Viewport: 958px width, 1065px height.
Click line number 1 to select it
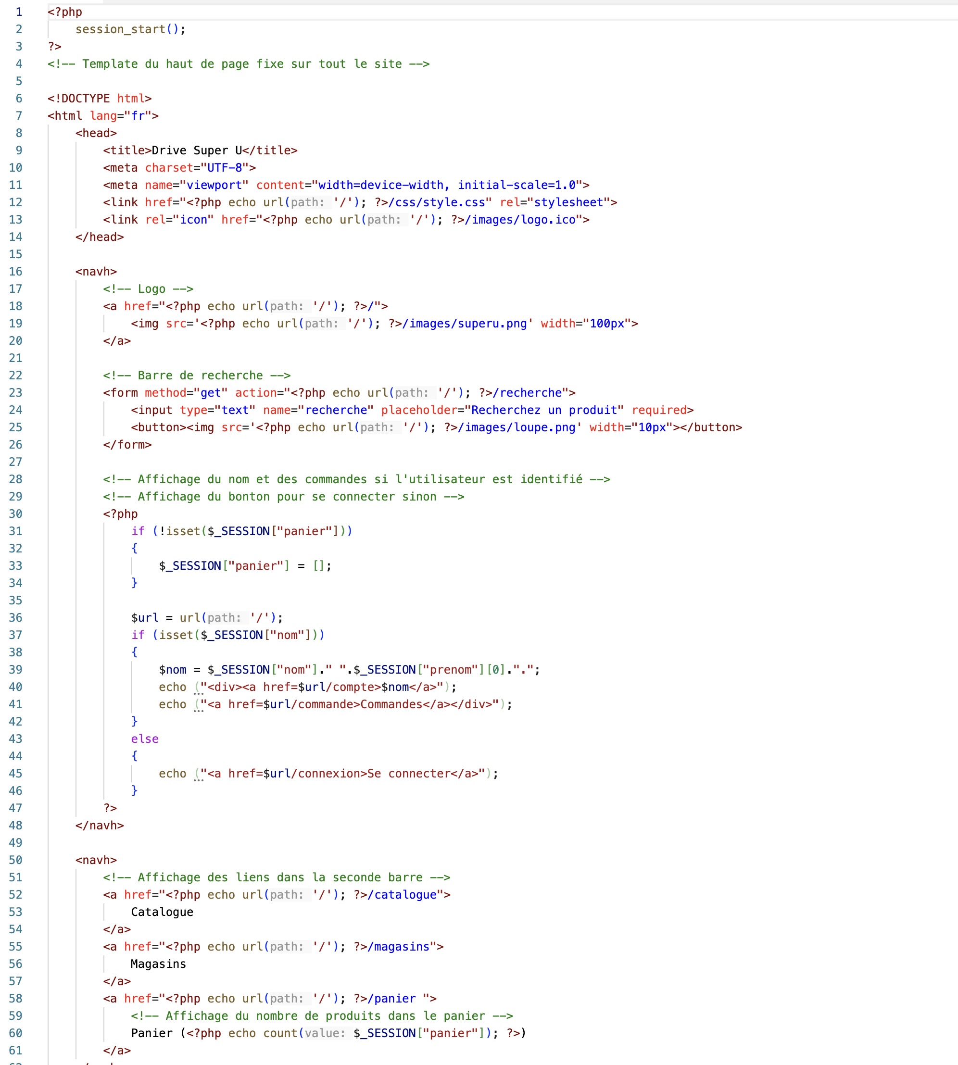19,12
